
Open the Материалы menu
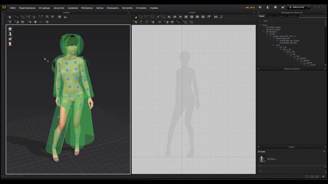coord(87,8)
